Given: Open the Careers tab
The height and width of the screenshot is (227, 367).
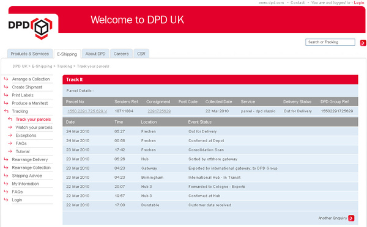Looking at the screenshot, I should coord(121,54).
